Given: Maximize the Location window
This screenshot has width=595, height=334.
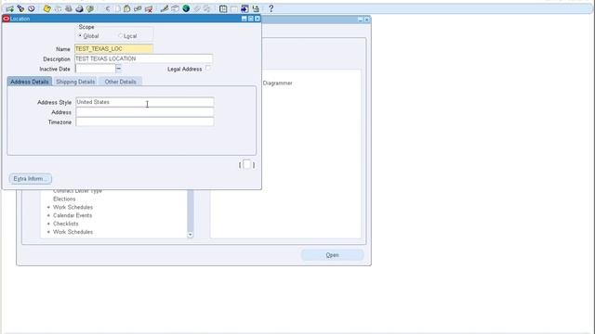Looking at the screenshot, I should [x=250, y=19].
